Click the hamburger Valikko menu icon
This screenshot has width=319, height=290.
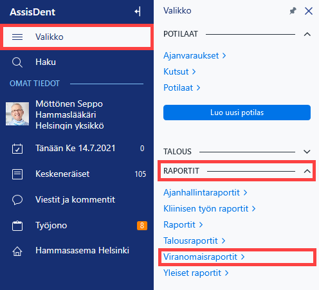coord(17,37)
